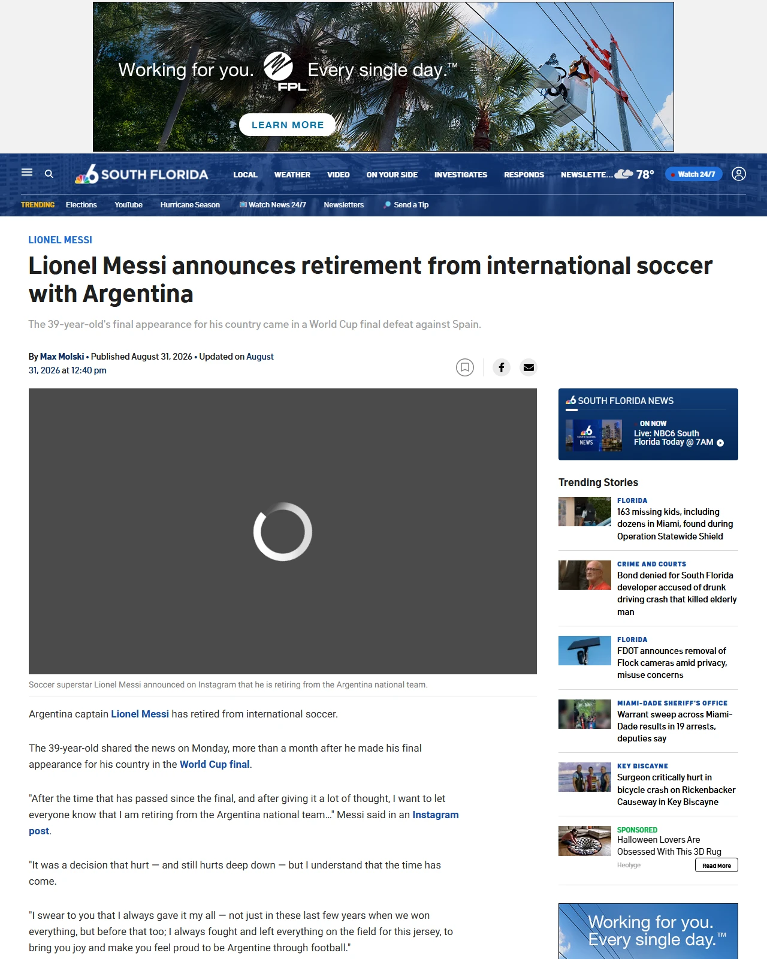
Task: Open author Max Molski's page
Action: pos(62,357)
